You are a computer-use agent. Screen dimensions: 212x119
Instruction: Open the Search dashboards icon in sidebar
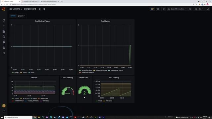[x=4, y=20]
